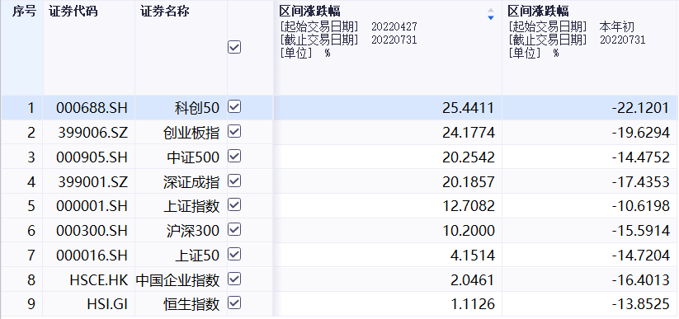Select code 000016.SH
Screen dimensions: 679x319
point(92,256)
